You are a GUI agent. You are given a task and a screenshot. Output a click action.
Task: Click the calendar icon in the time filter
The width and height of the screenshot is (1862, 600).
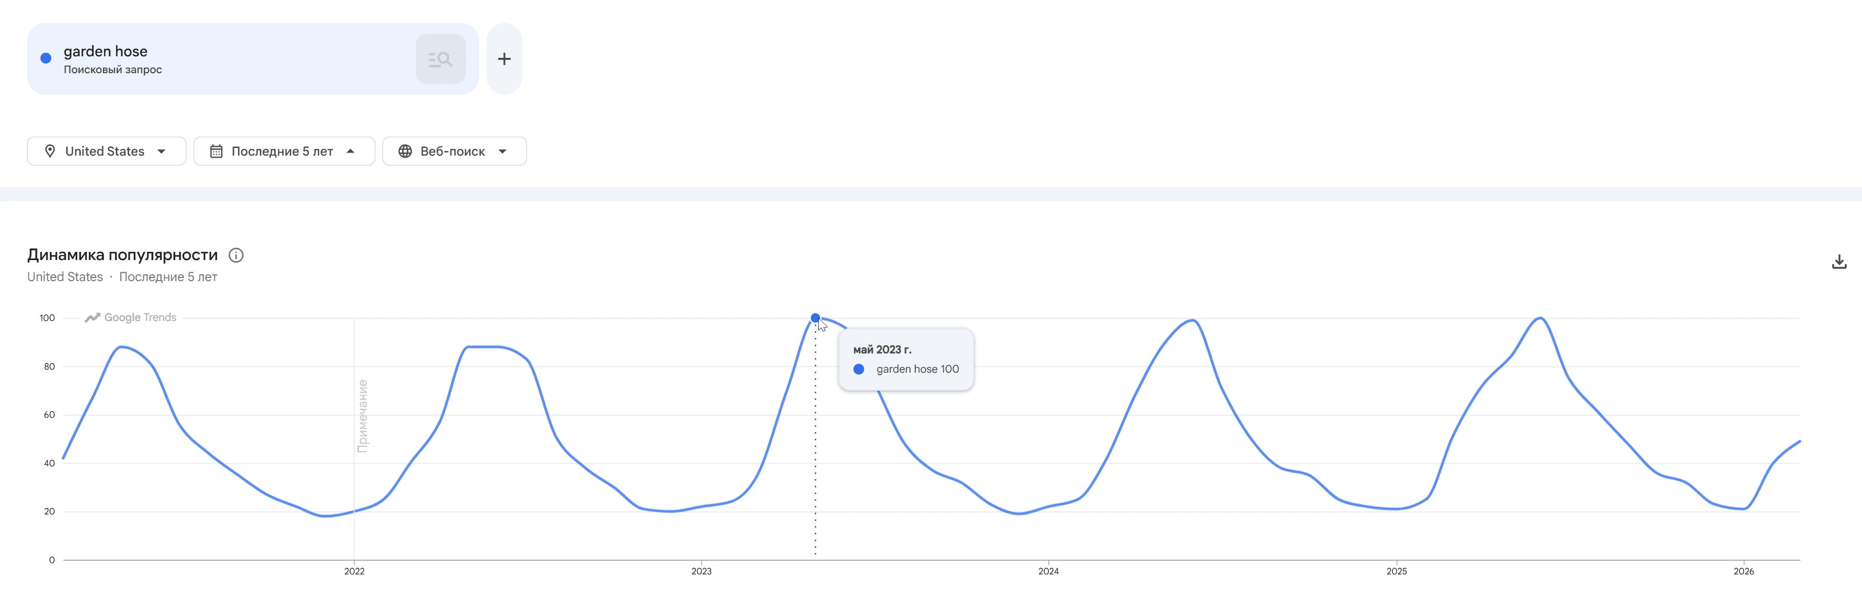point(216,151)
